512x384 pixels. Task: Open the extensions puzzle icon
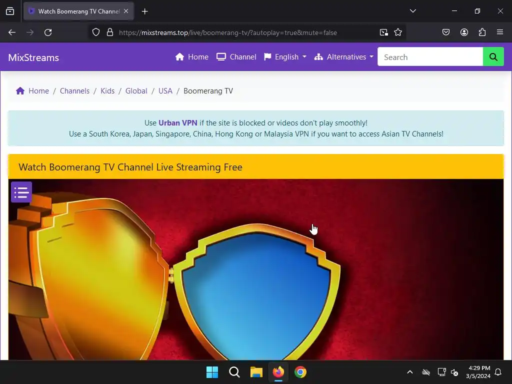(x=482, y=32)
